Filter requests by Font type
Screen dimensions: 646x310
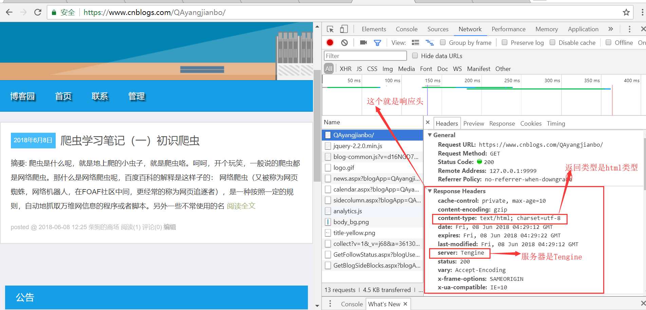426,69
